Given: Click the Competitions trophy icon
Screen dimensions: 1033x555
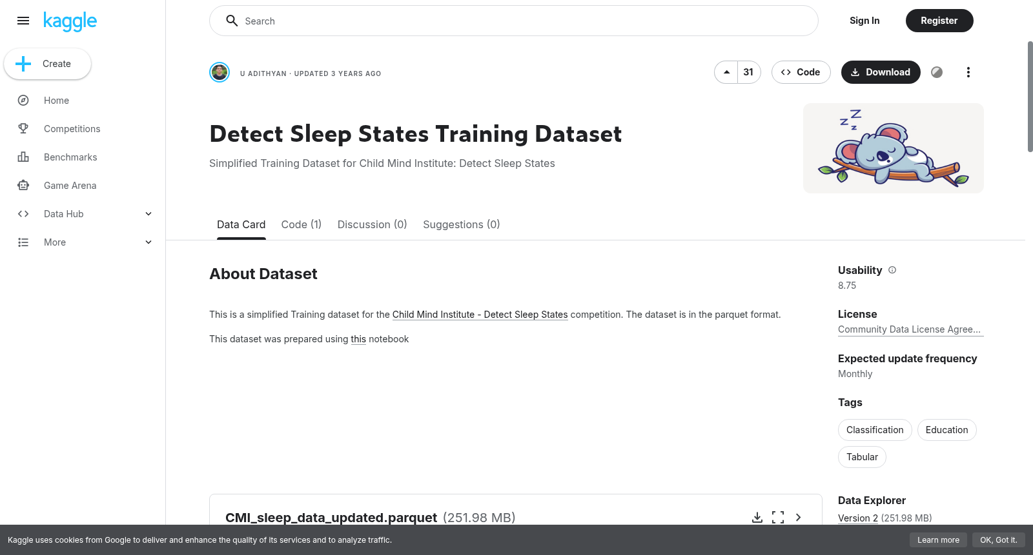Looking at the screenshot, I should [x=23, y=129].
